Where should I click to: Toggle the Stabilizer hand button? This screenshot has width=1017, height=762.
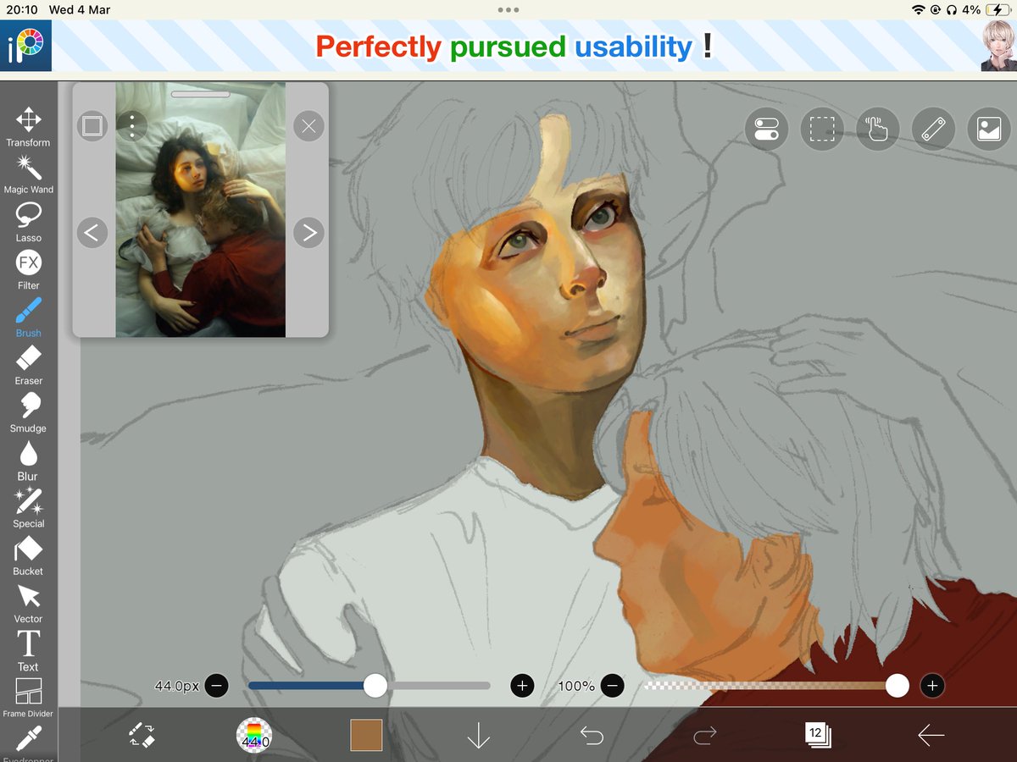pos(877,129)
